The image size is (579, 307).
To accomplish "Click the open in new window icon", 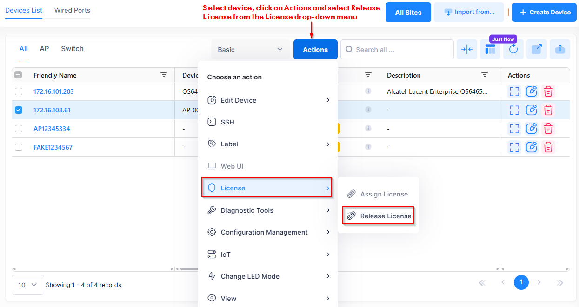I will click(536, 49).
